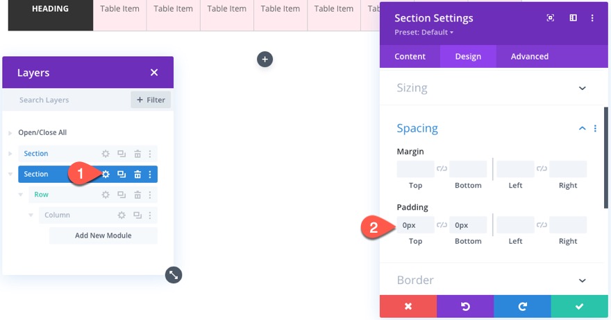Duplicate the Row layer
This screenshot has height=320, width=611.
[122, 195]
